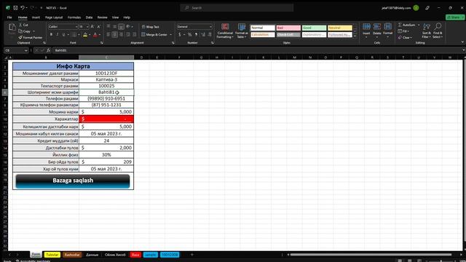Click Wrap Text
This screenshot has height=262, width=466.
pyautogui.click(x=151, y=27)
